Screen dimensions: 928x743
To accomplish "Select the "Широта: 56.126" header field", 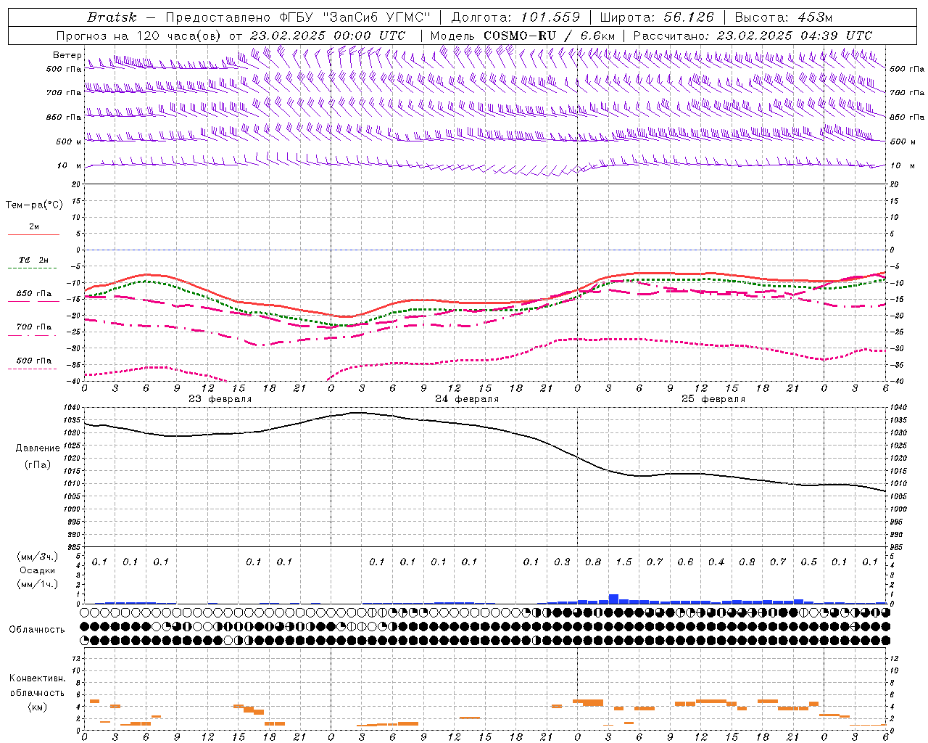I will pyautogui.click(x=657, y=17).
